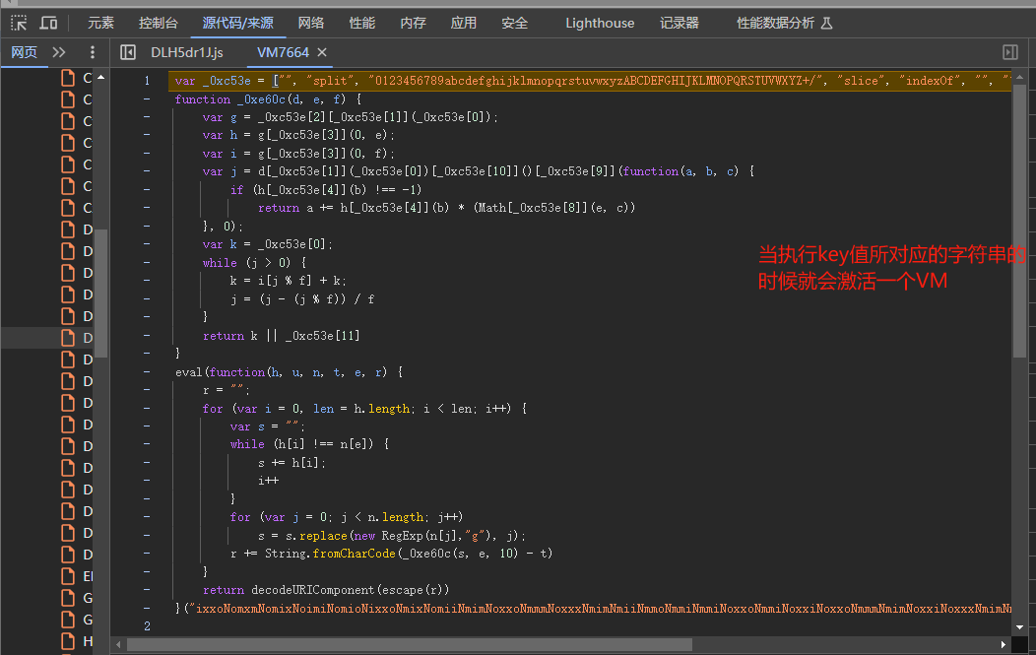Select the highlighted D file in tree
The image size is (1036, 655).
(77, 338)
